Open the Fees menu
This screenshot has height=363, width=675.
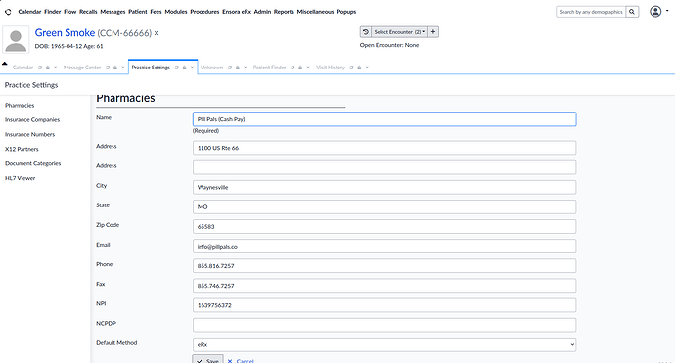(x=156, y=12)
